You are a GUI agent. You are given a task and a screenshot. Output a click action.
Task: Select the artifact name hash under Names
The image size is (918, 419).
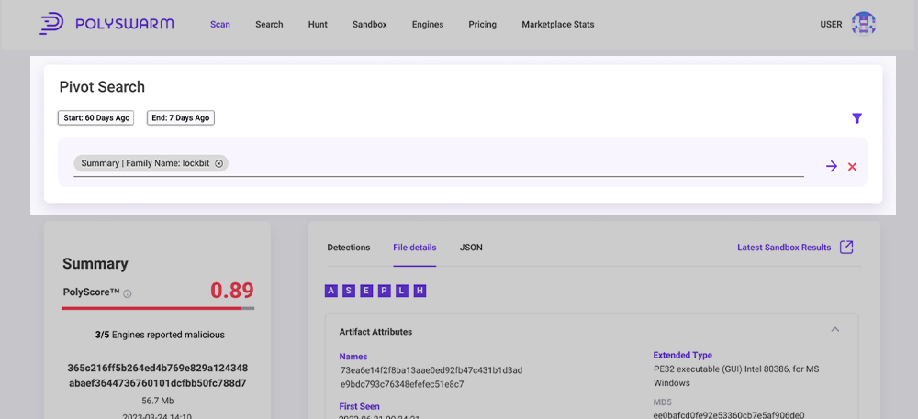431,378
